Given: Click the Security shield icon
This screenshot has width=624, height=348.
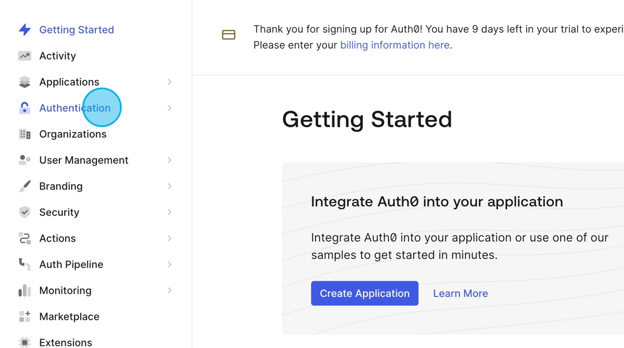Looking at the screenshot, I should click(x=25, y=212).
